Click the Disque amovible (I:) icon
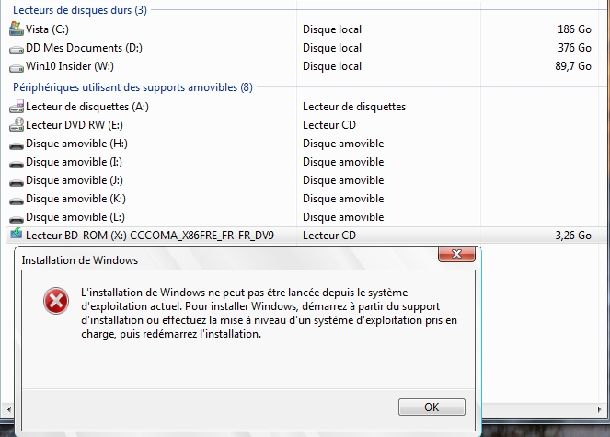 click(x=17, y=164)
